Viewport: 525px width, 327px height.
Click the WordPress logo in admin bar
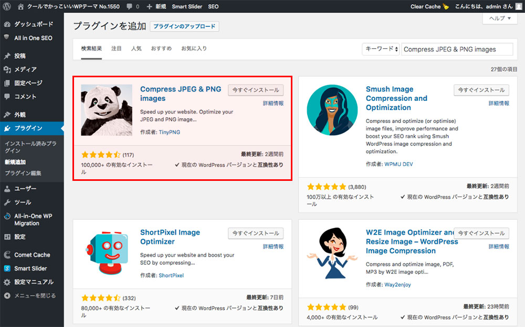(x=7, y=6)
